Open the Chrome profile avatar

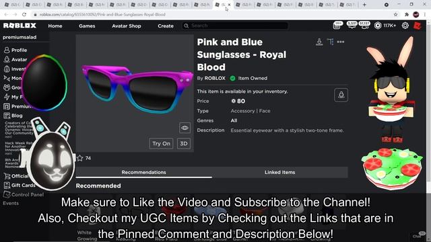coord(416,15)
